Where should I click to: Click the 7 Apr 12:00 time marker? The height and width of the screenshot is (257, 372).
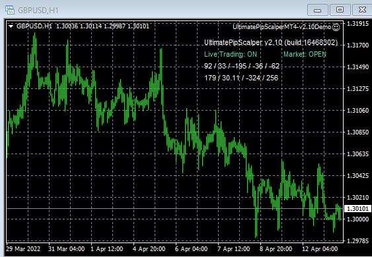[234, 249]
